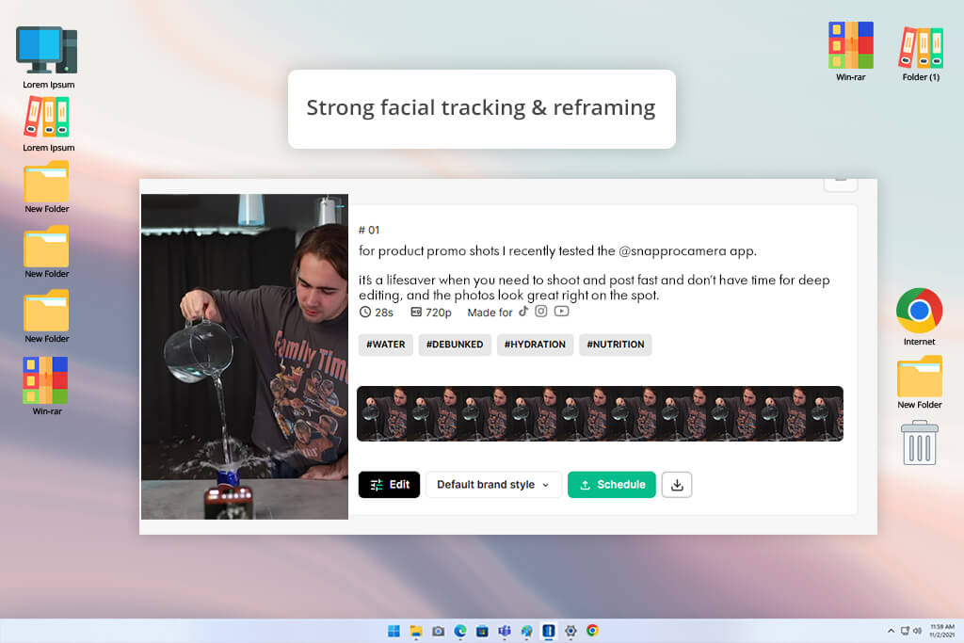Select the #WATER hashtag tag
The width and height of the screenshot is (964, 643).
pos(385,345)
